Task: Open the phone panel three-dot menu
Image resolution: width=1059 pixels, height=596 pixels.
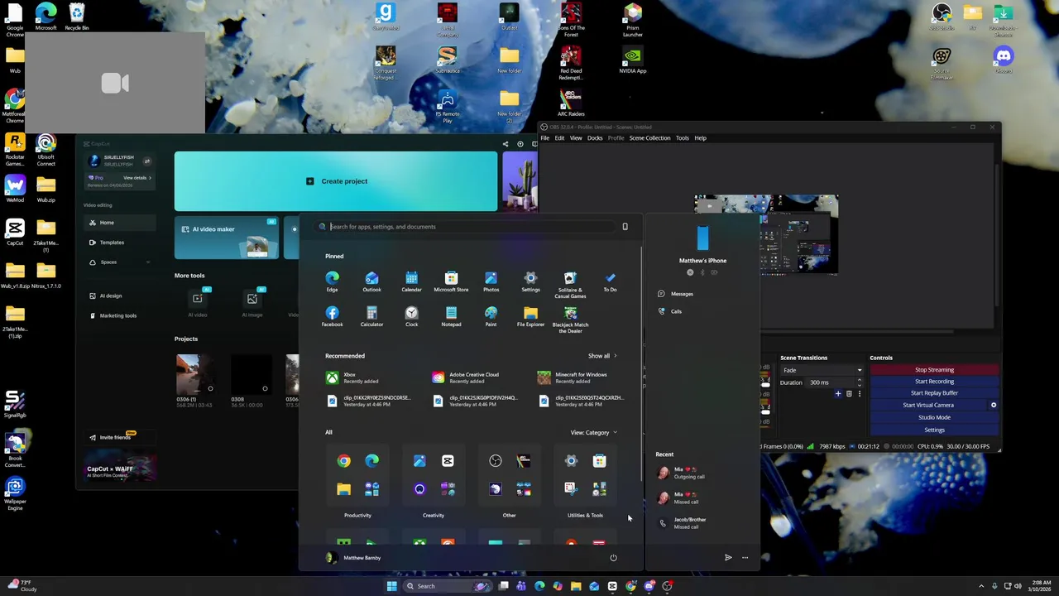Action: point(745,558)
